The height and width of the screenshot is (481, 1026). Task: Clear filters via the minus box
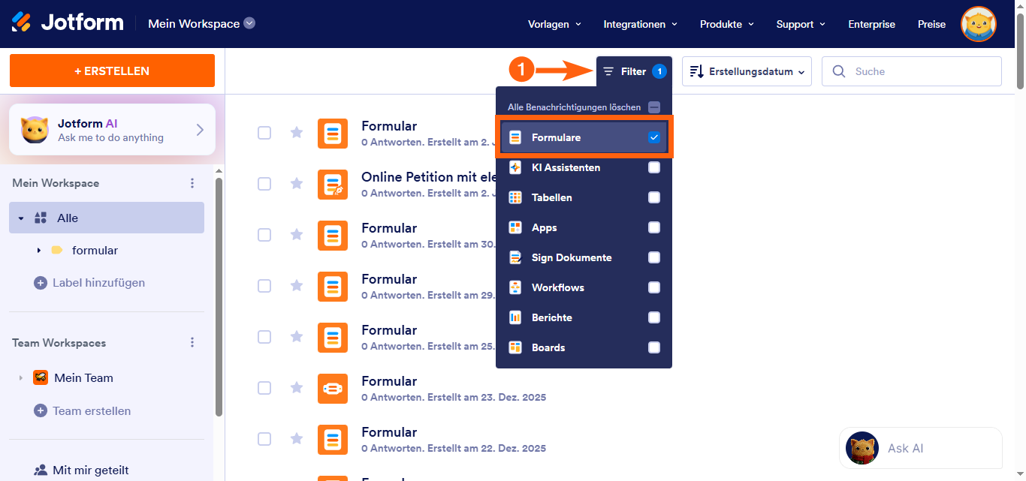pos(654,107)
